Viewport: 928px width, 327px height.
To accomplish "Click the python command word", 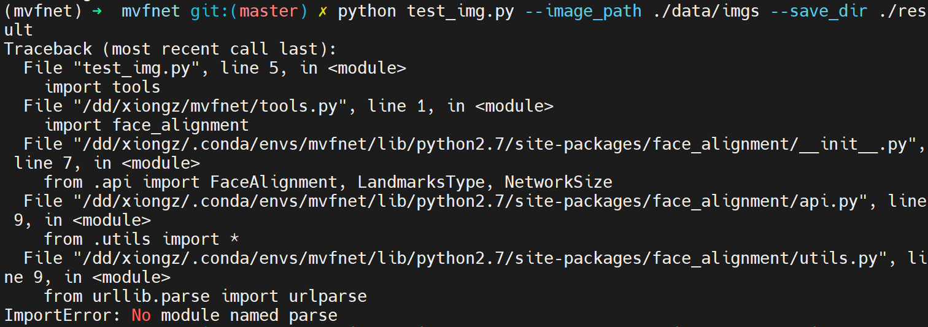I will tap(367, 11).
